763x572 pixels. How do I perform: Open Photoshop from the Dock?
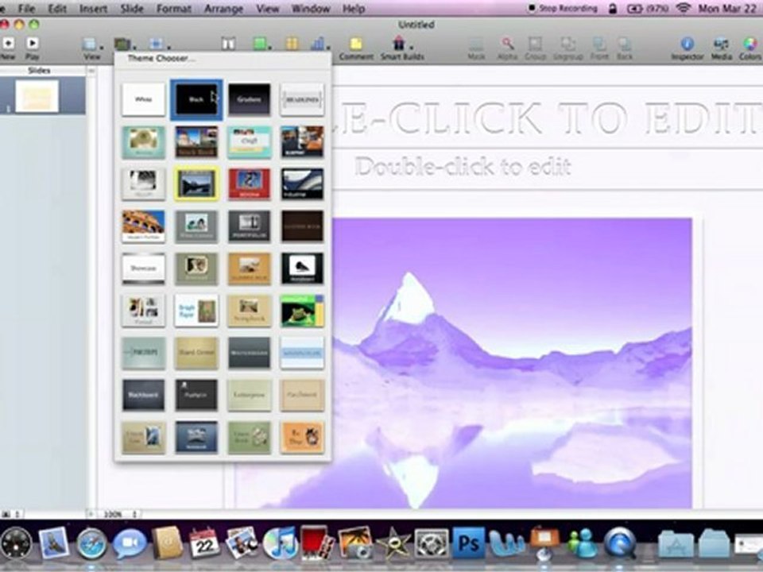click(x=469, y=543)
